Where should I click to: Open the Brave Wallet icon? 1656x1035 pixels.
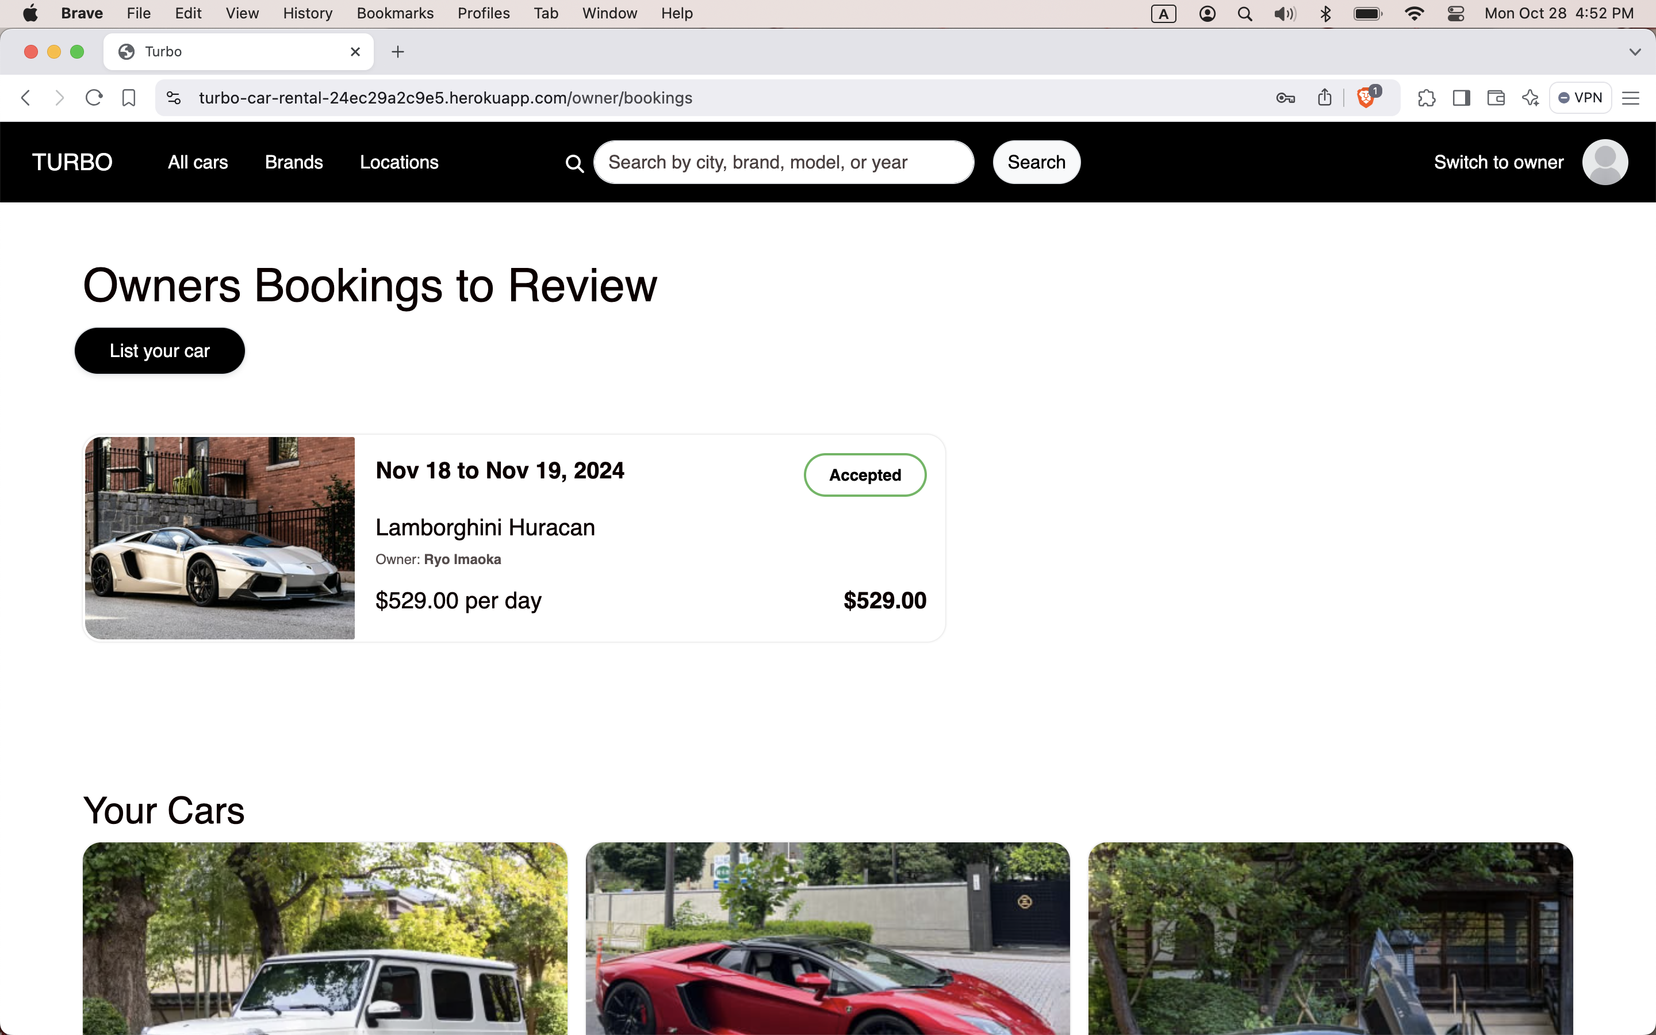[1496, 98]
